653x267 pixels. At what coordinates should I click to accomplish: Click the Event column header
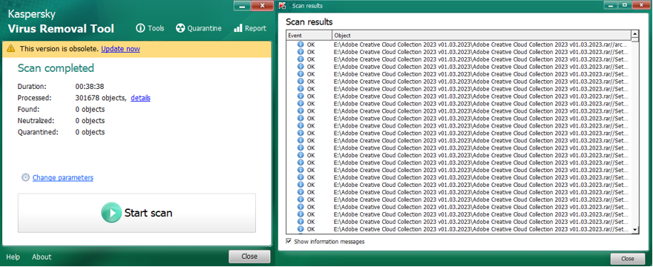309,36
